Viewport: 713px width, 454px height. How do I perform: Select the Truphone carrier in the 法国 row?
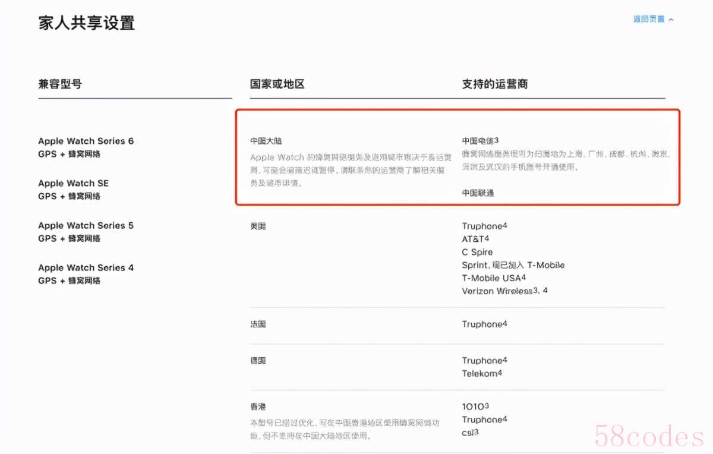click(484, 324)
